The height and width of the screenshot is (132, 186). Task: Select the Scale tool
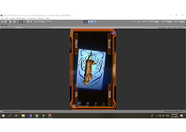(17, 22)
